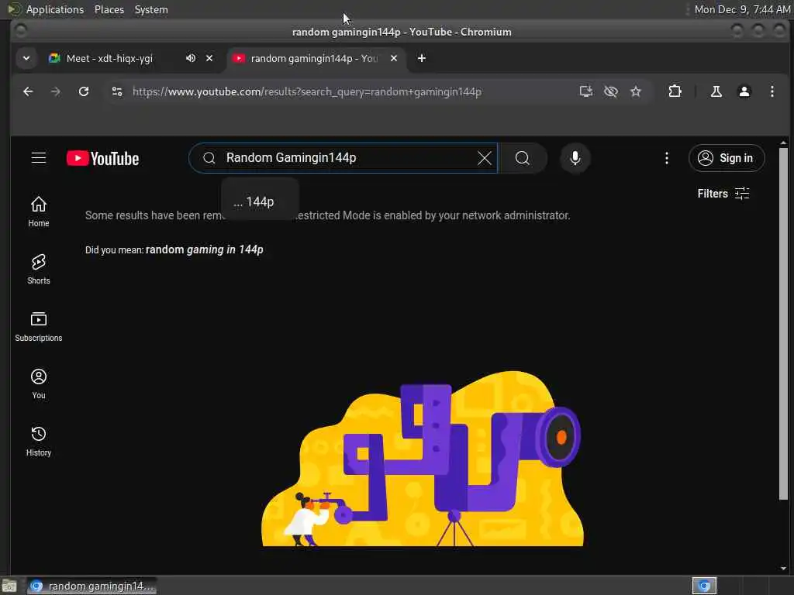Click the show desktop icon in the taskbar
The width and height of the screenshot is (794, 595).
coord(9,586)
